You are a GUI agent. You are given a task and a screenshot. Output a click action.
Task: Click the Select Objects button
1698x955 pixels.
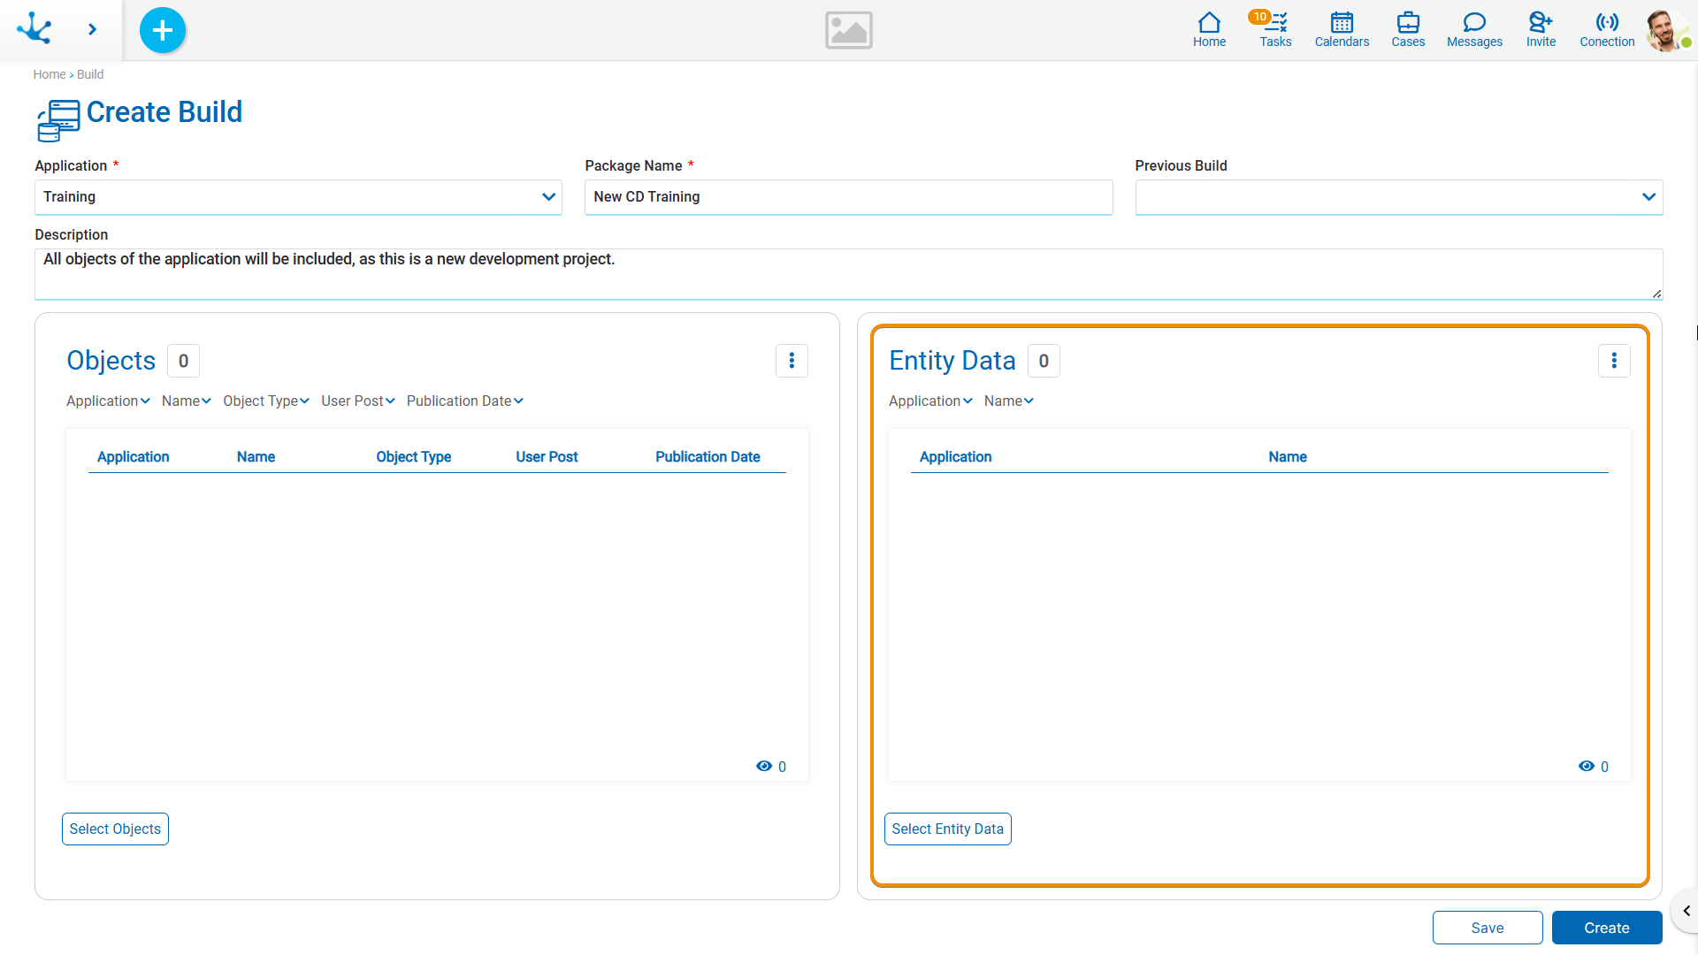[115, 829]
